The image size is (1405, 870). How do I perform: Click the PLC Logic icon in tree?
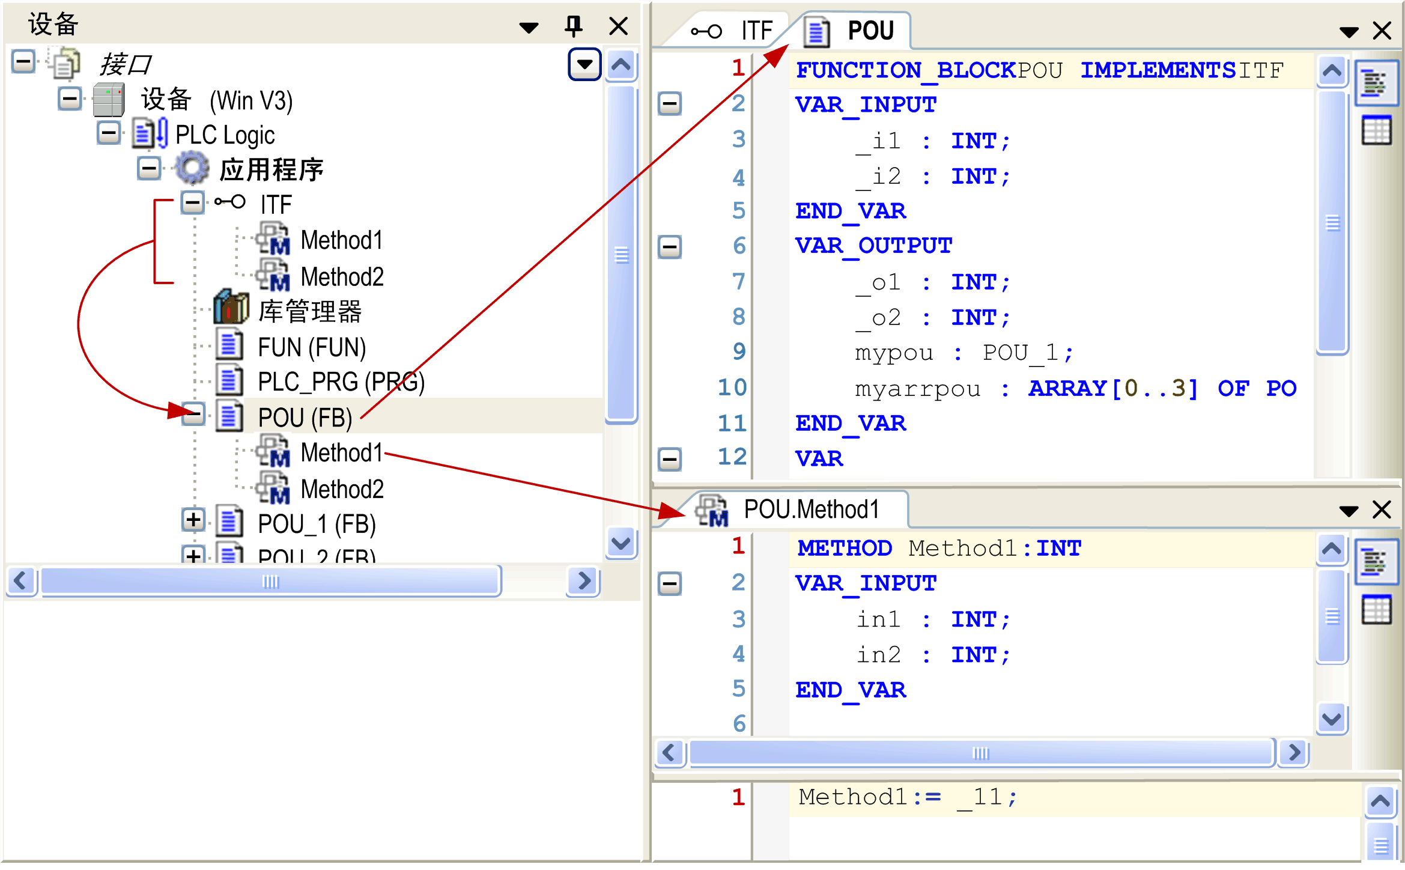[x=150, y=133]
